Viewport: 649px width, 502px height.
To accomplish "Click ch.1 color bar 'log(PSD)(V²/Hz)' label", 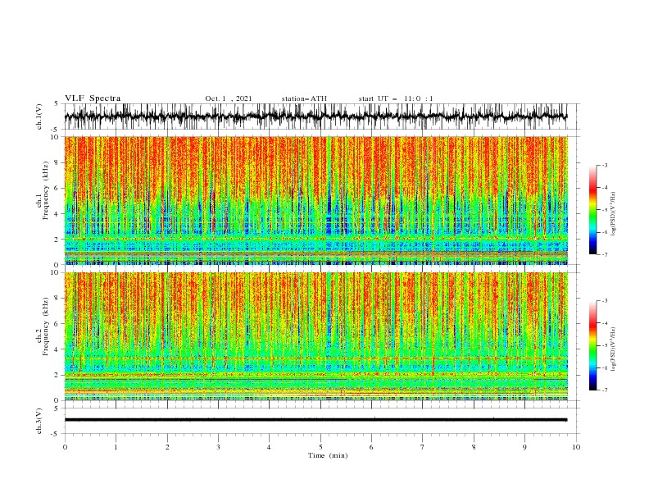I will pyautogui.click(x=613, y=213).
